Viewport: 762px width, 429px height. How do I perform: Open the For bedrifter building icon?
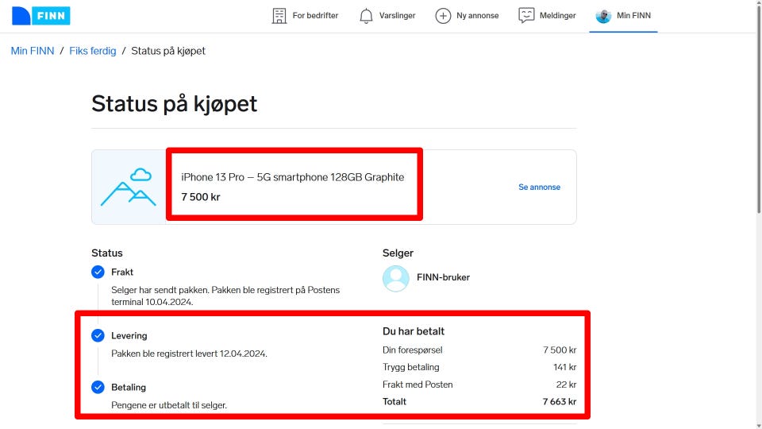point(279,16)
